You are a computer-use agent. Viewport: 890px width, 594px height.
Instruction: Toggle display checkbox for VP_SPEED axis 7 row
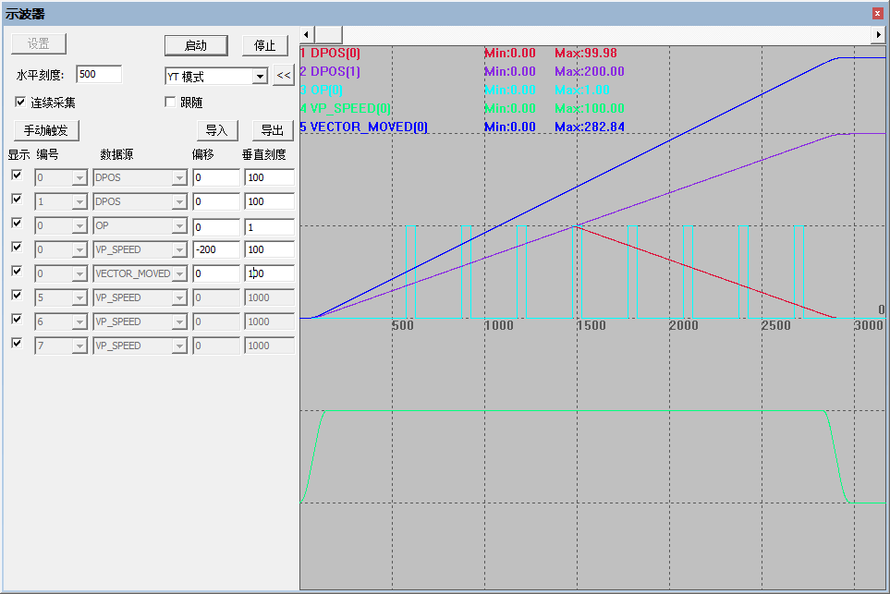(x=17, y=344)
